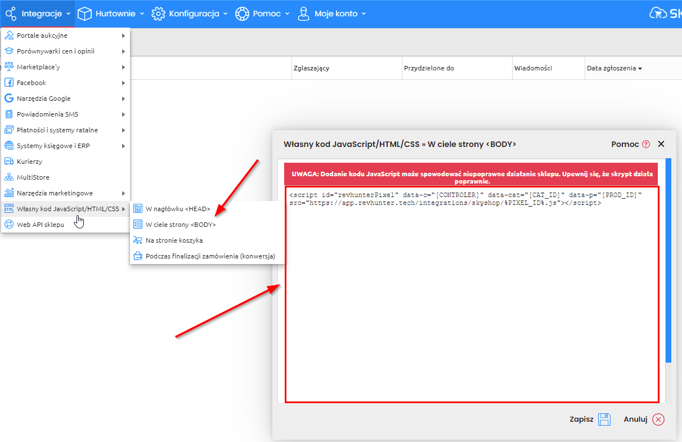Image resolution: width=682 pixels, height=442 pixels.
Task: Click the Google logo icon
Action: (9, 99)
